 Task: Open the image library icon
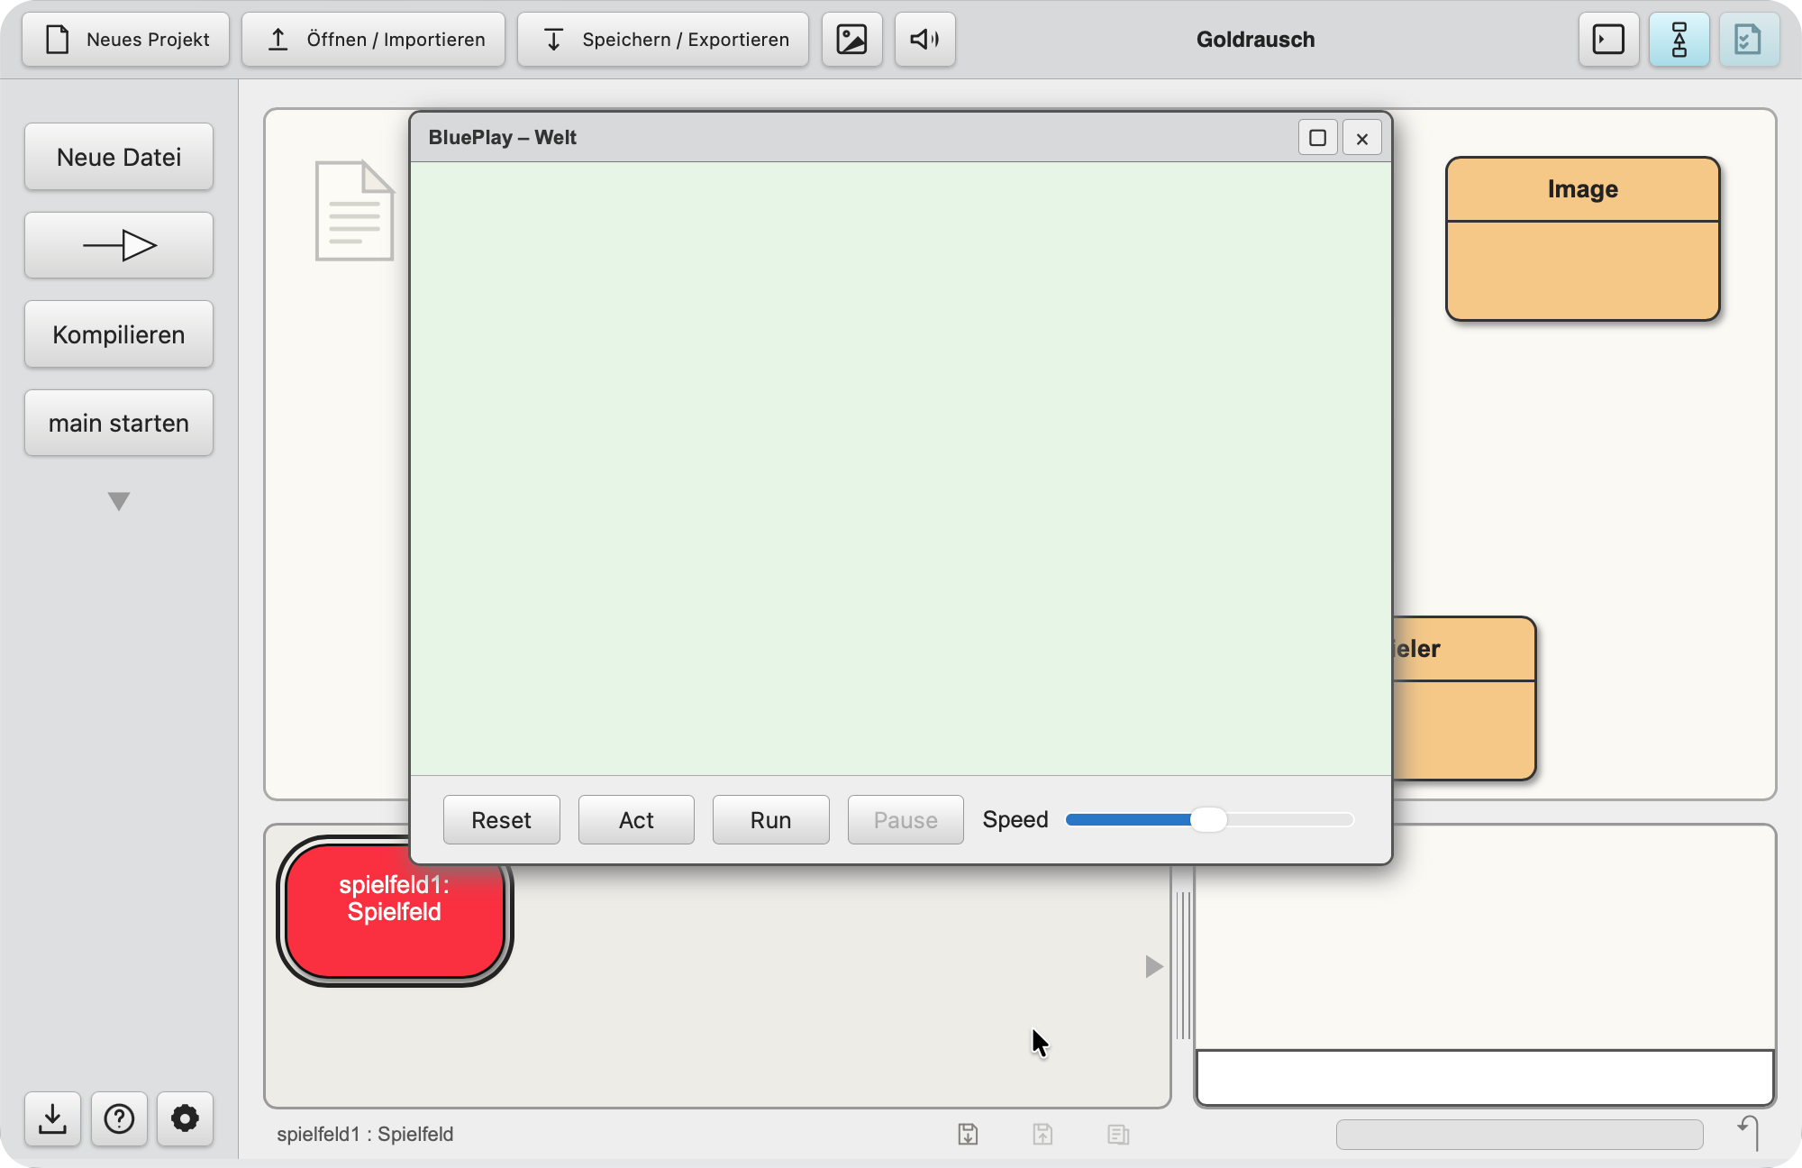(x=851, y=40)
